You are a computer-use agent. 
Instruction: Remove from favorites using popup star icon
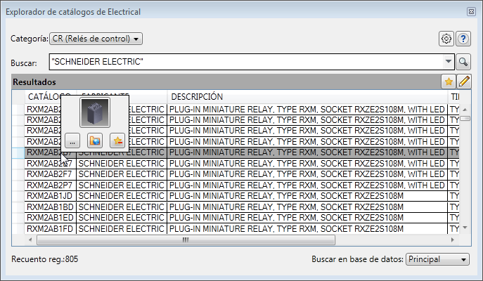point(117,141)
